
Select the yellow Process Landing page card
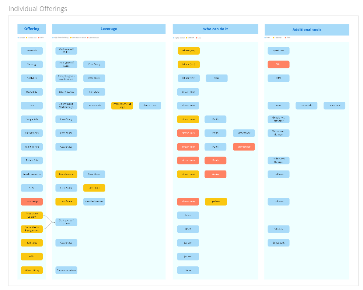(x=122, y=106)
